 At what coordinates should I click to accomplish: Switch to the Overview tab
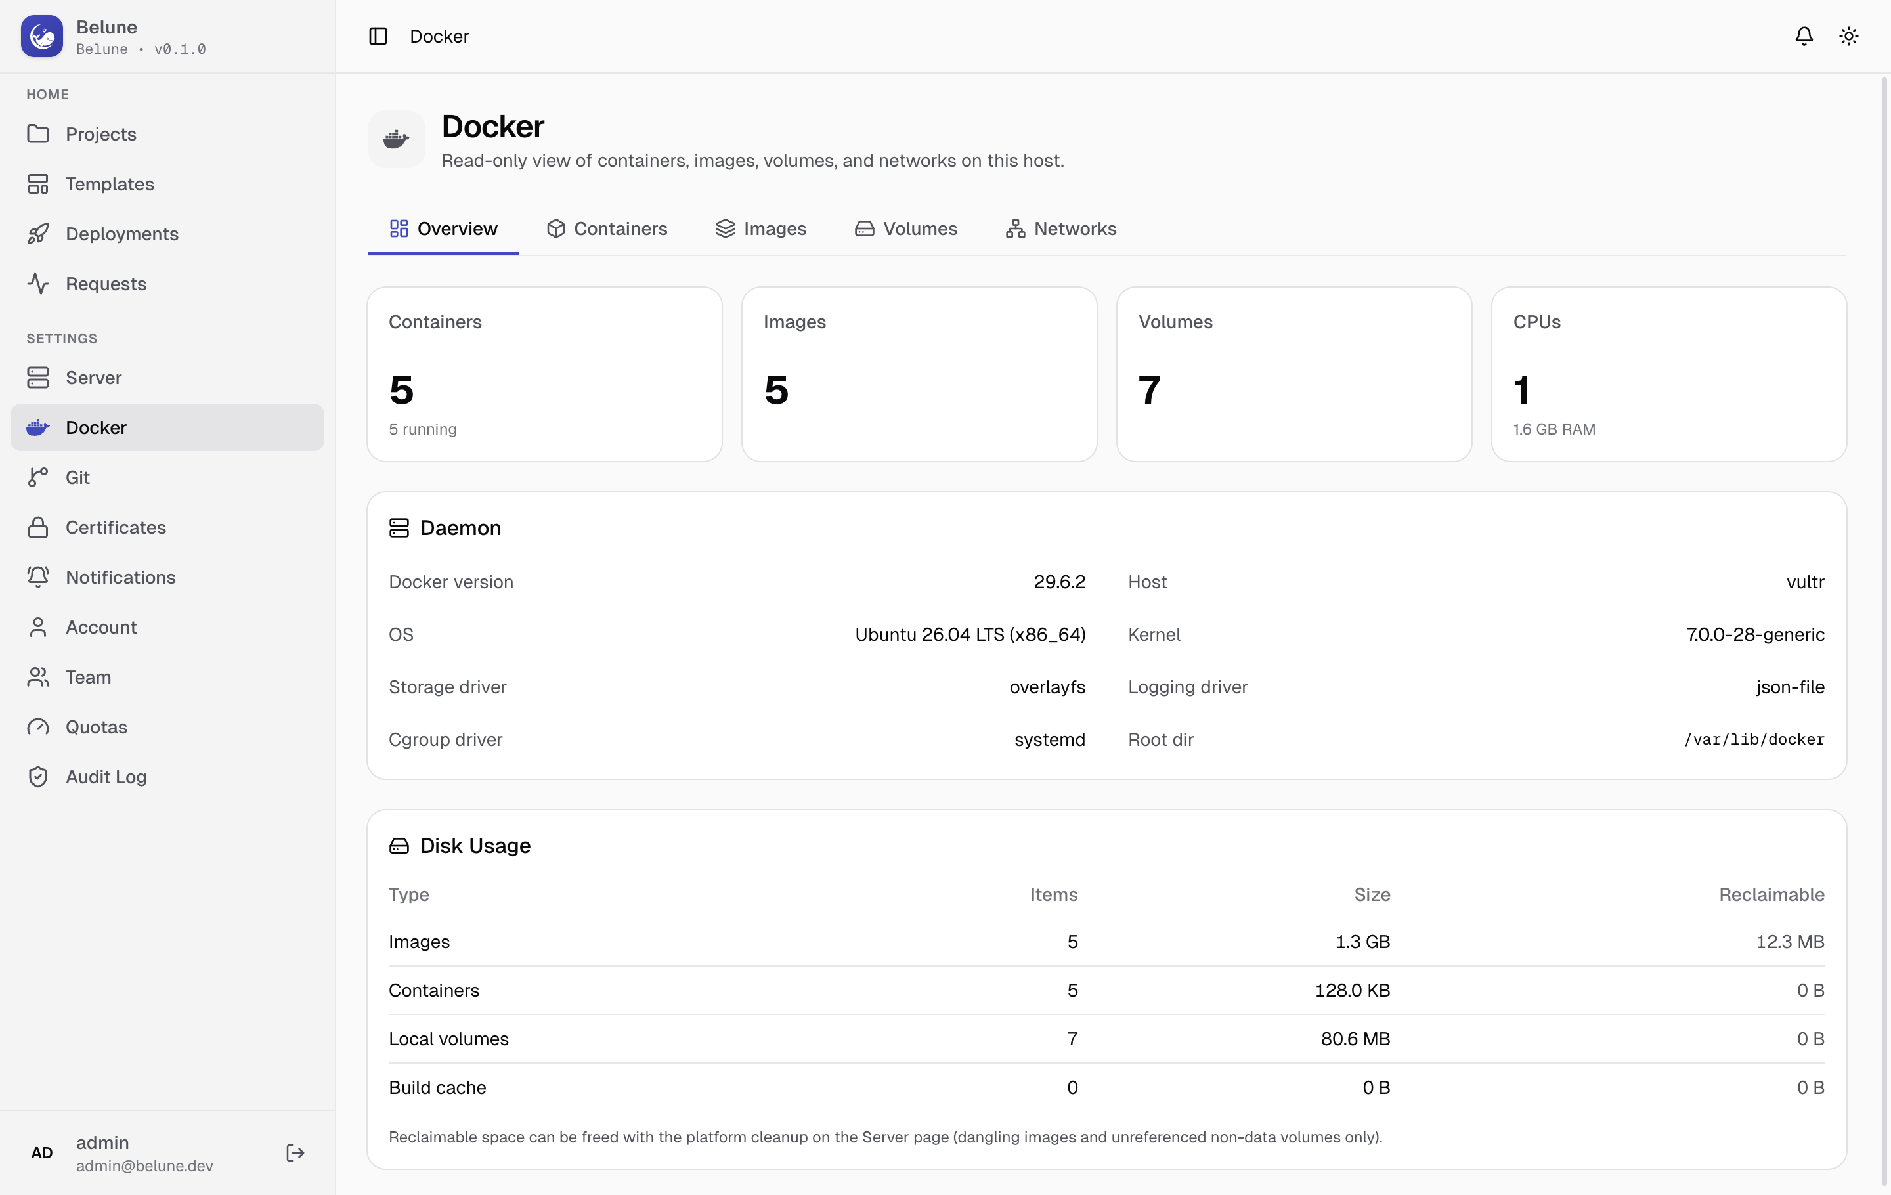(443, 228)
